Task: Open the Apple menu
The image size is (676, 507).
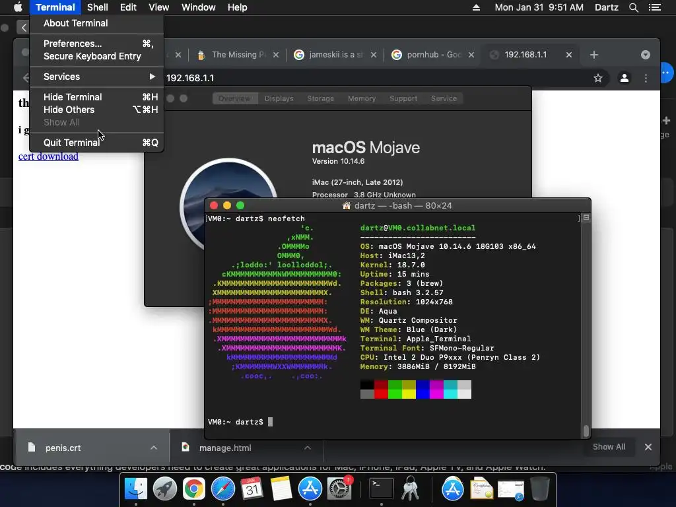Action: point(18,7)
